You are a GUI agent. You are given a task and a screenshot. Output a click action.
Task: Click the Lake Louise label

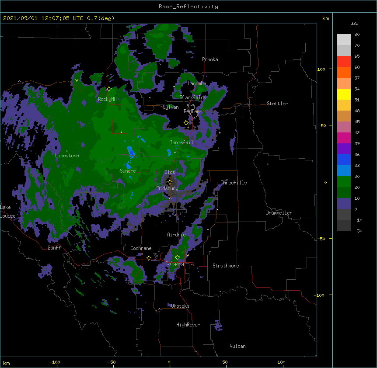tap(8, 212)
